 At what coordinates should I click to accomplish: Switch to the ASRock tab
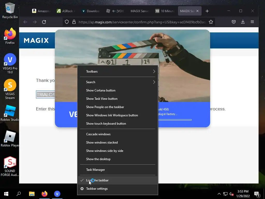[x=66, y=11]
